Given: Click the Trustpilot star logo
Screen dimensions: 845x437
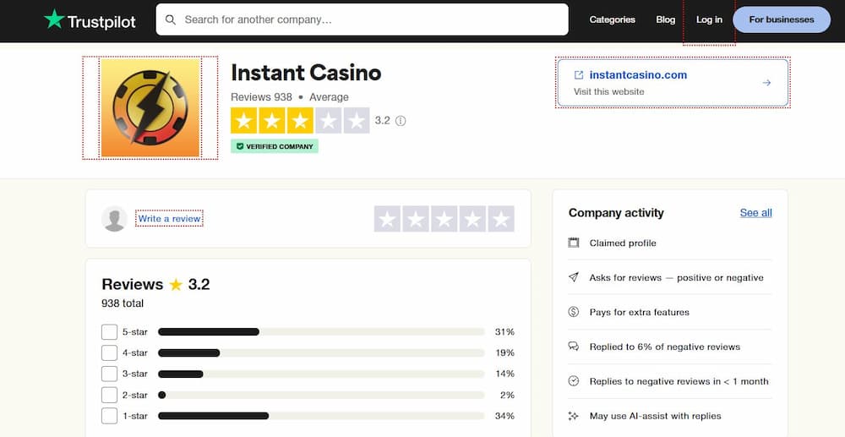Looking at the screenshot, I should pyautogui.click(x=54, y=19).
